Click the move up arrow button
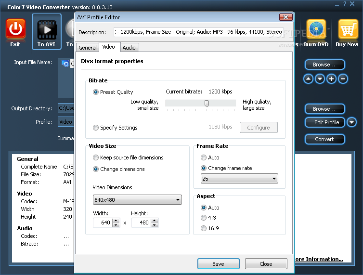This screenshot has width=363, height=275. click(308, 79)
